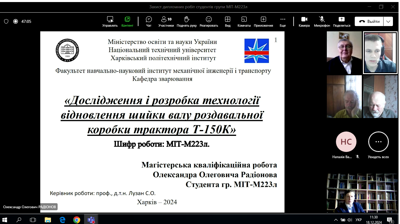Click the Поделиться share screen icon
The image size is (400, 224).
tap(342, 21)
